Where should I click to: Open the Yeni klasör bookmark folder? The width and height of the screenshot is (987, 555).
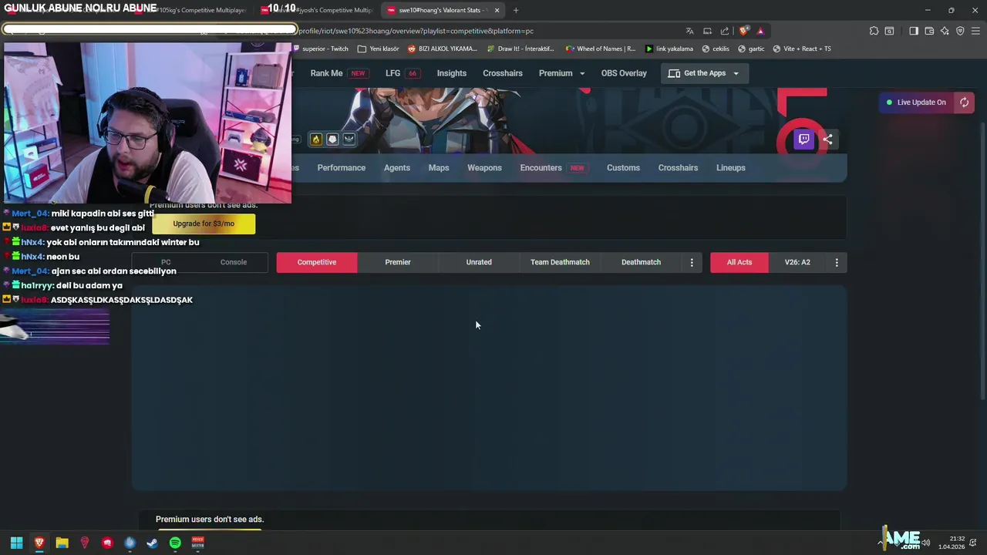[x=379, y=49]
